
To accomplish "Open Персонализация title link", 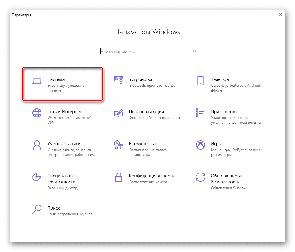I will pos(146,112).
